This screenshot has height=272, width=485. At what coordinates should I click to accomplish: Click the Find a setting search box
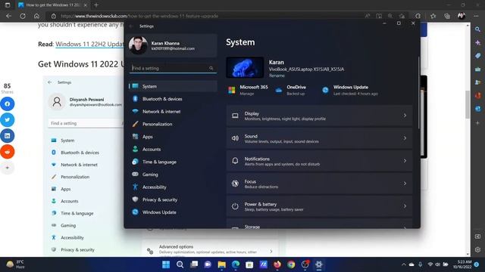(173, 68)
